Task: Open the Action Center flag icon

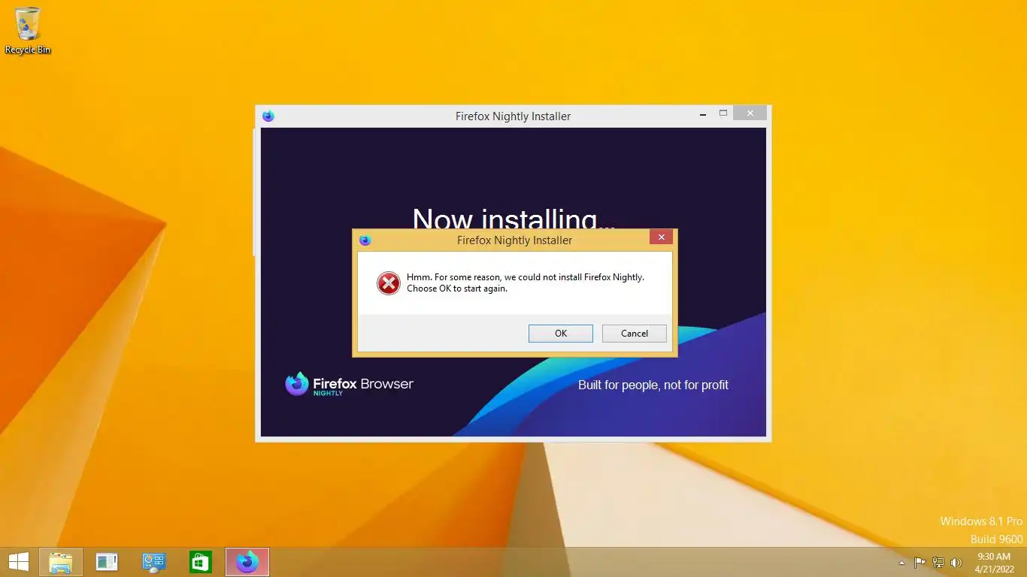Action: [919, 562]
